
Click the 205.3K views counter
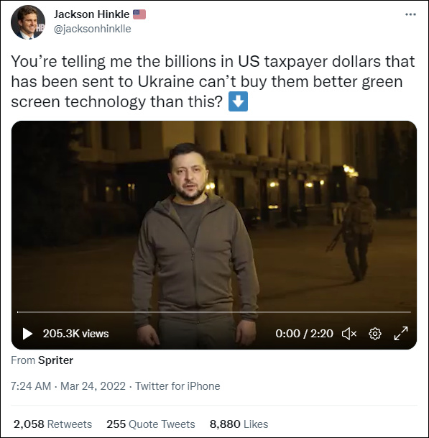(75, 334)
